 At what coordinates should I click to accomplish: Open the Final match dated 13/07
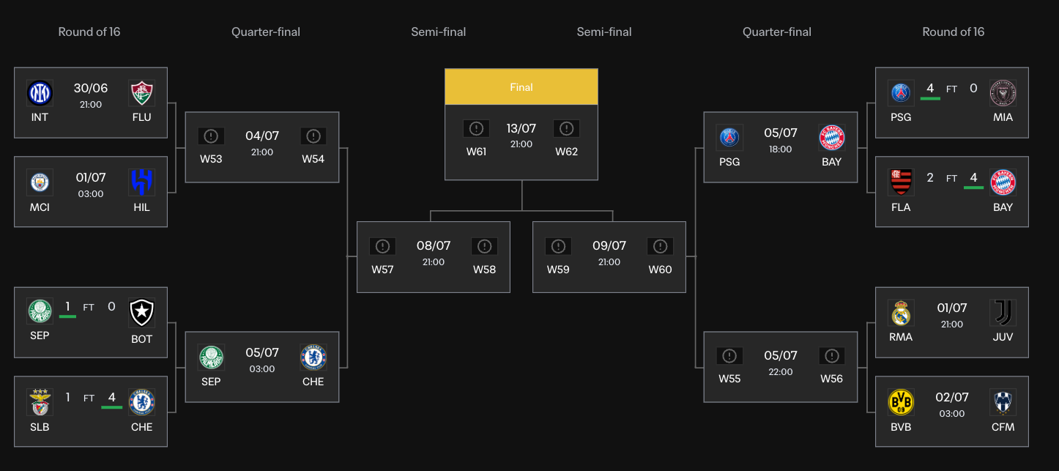click(x=521, y=142)
